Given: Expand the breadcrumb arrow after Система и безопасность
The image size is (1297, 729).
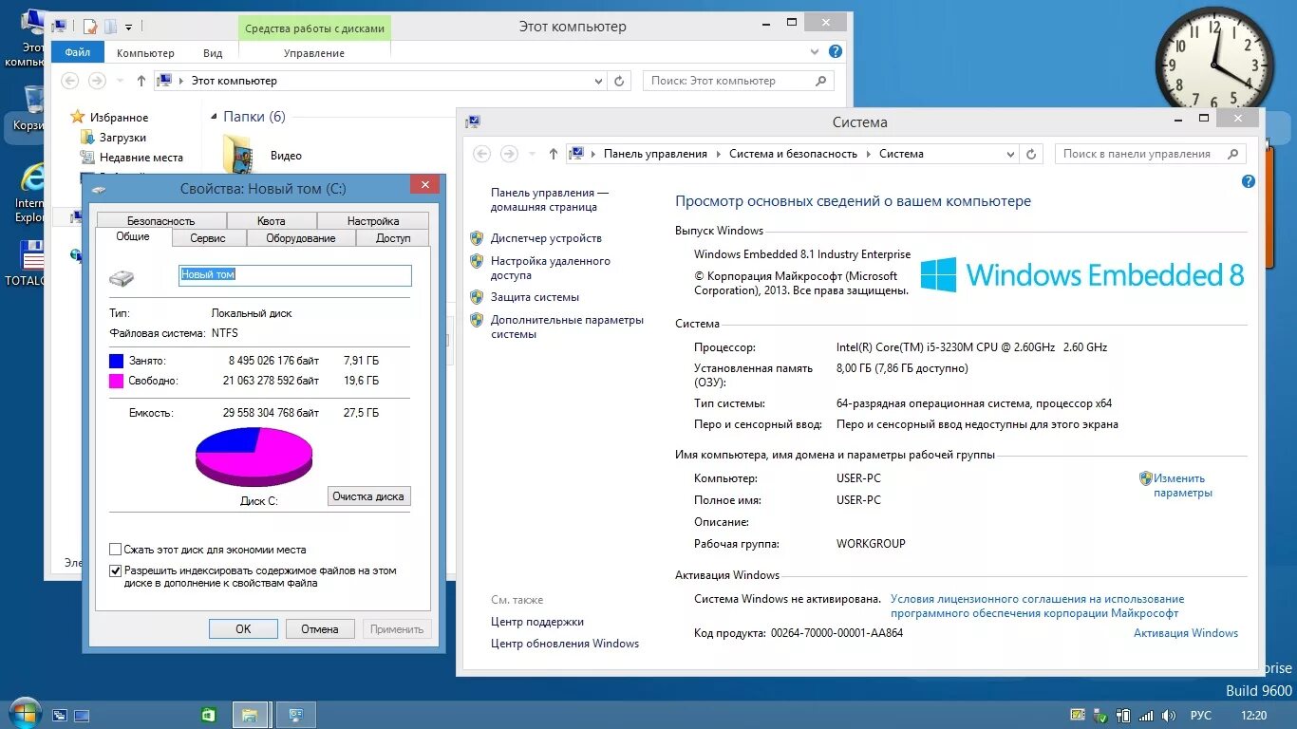Looking at the screenshot, I should (868, 154).
